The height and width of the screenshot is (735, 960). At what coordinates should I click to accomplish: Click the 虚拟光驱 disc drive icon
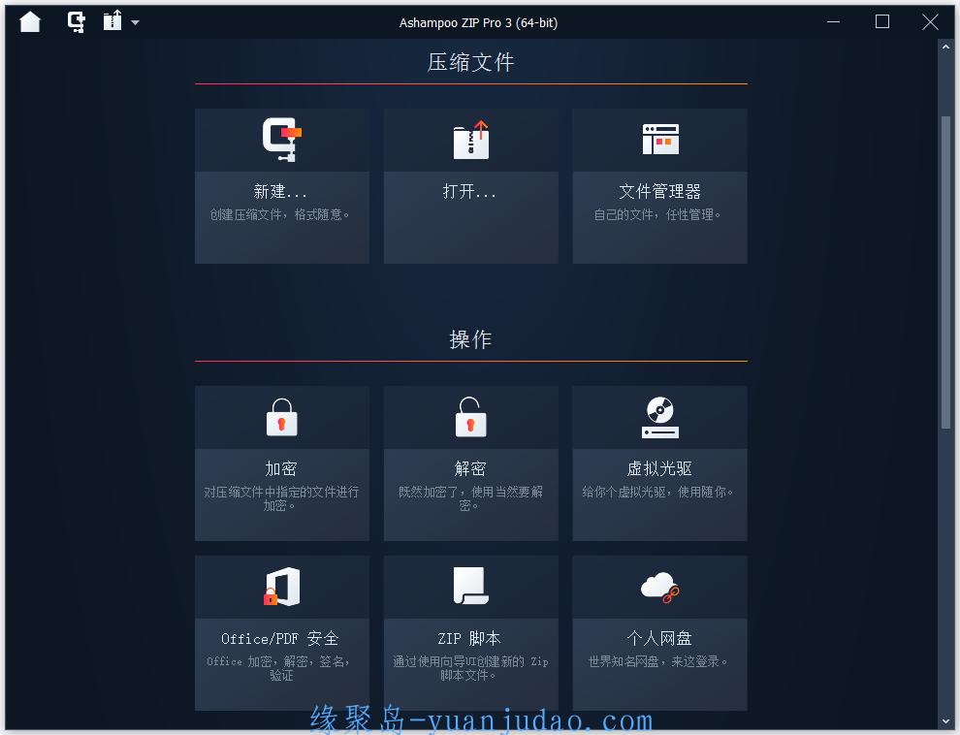660,417
